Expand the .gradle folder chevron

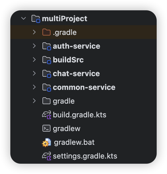click(34, 32)
